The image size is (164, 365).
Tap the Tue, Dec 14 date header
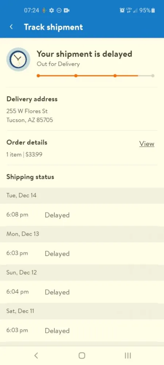[82, 195]
